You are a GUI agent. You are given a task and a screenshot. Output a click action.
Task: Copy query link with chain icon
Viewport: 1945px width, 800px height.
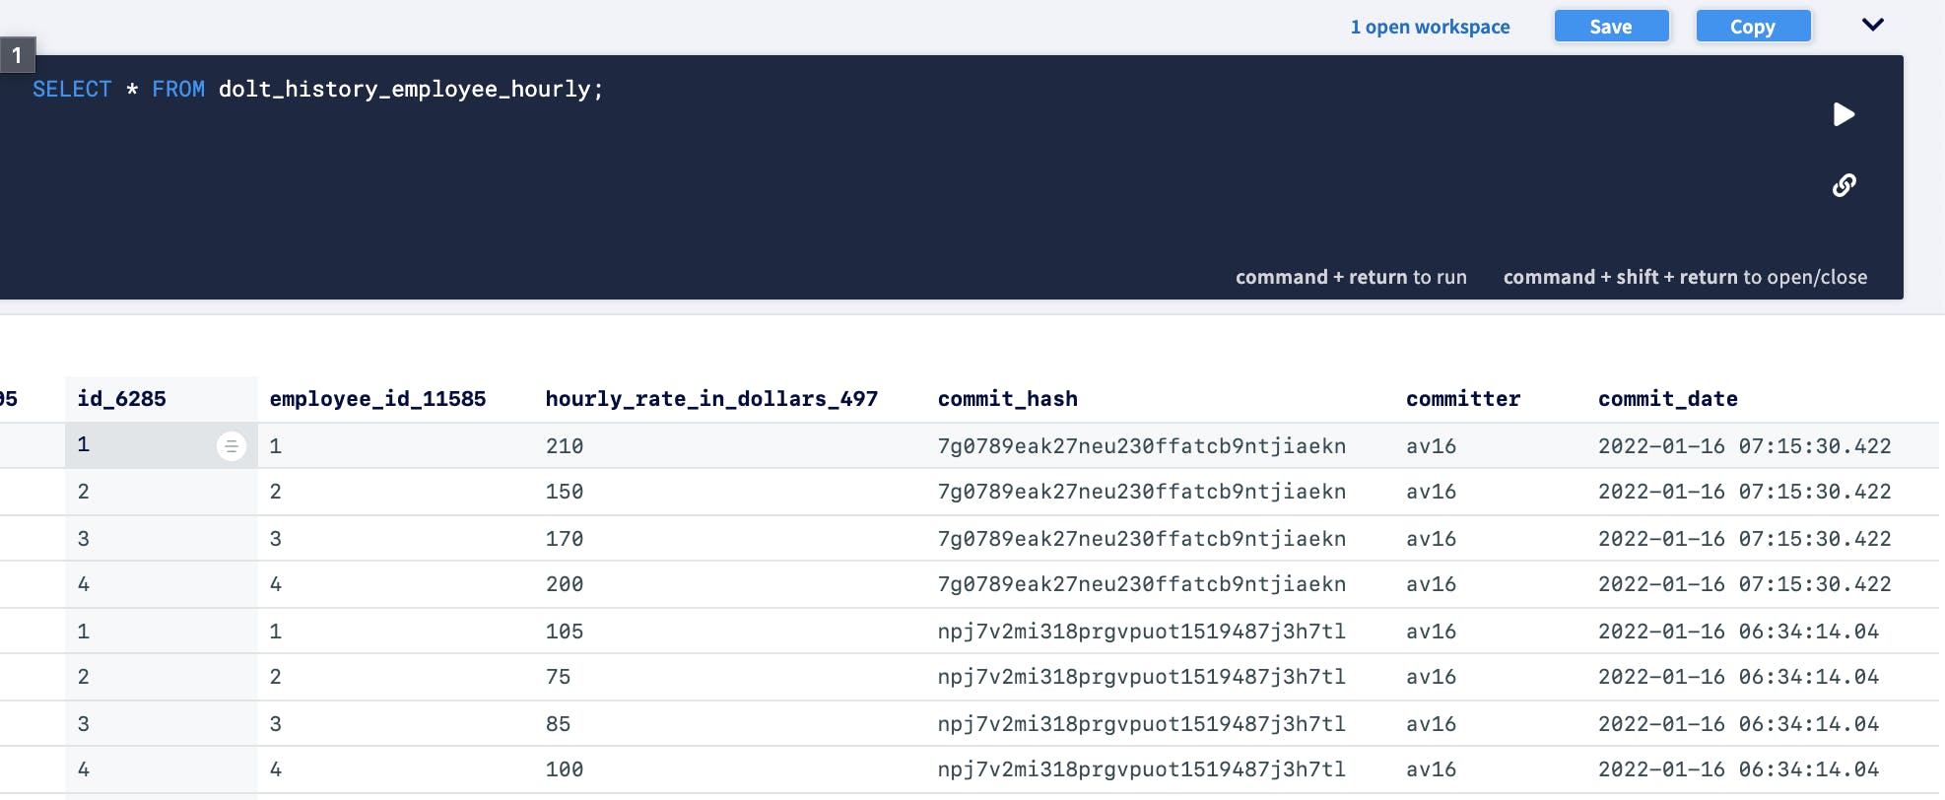[1844, 185]
